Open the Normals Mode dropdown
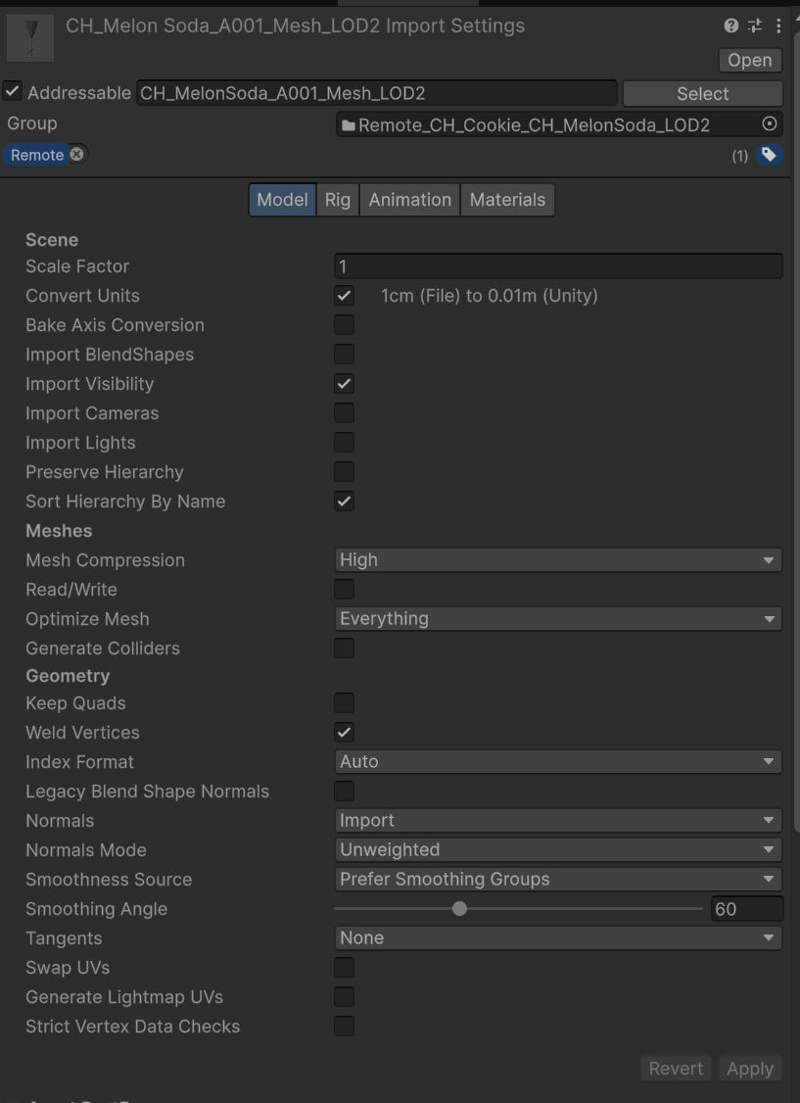800x1103 pixels. [558, 849]
